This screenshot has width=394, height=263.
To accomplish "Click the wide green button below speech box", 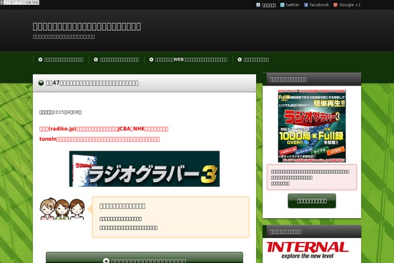I will click(144, 258).
